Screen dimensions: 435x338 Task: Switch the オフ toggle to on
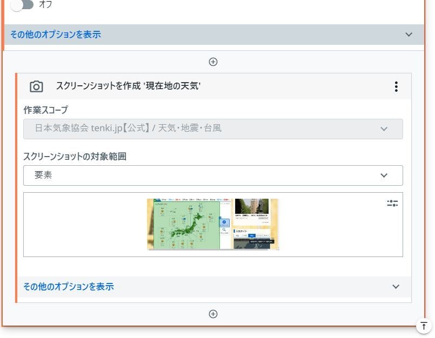point(23,5)
